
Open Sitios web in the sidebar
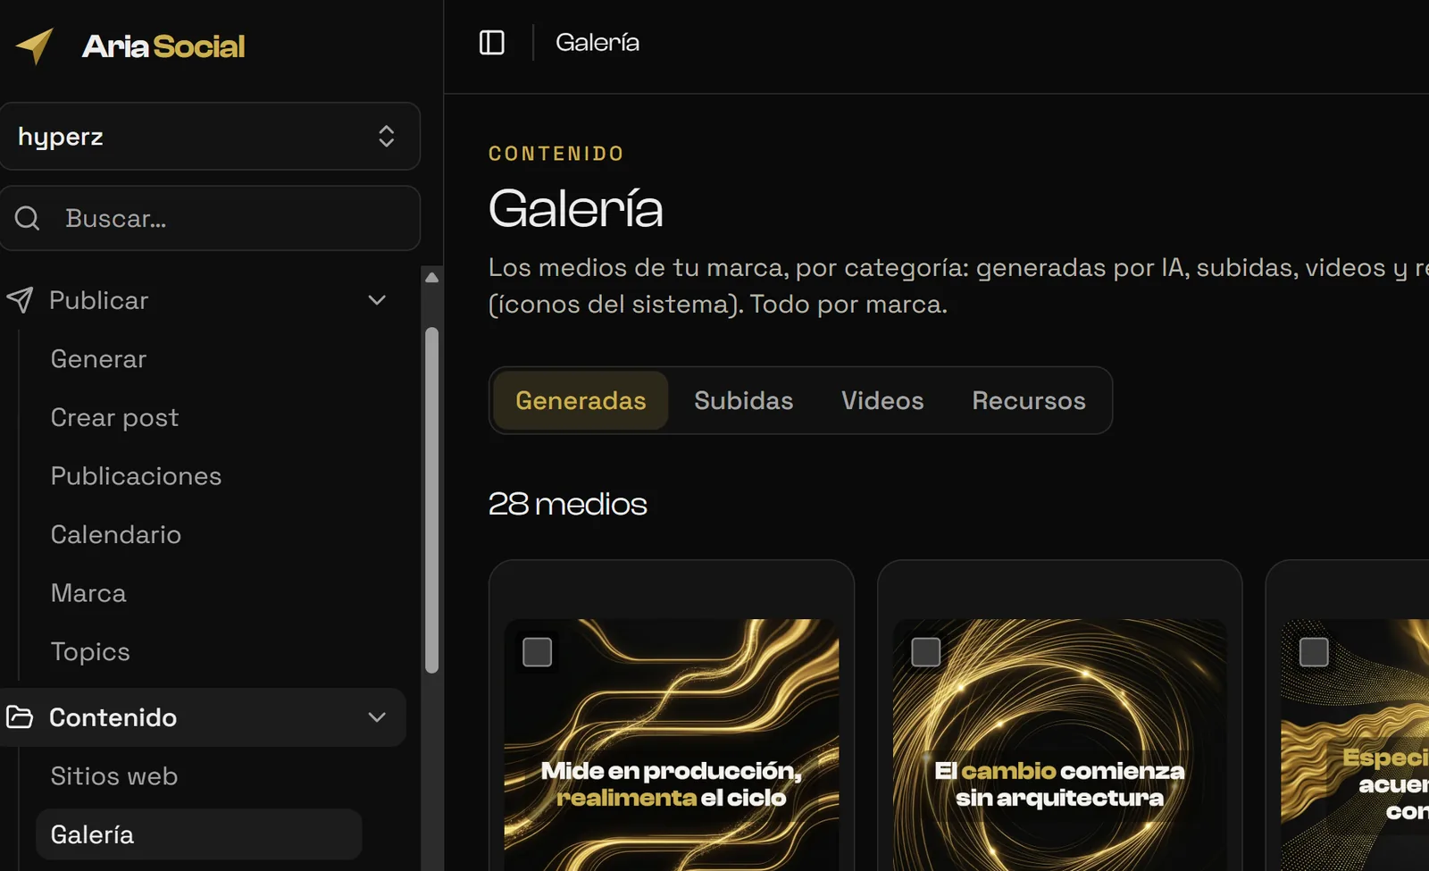pyautogui.click(x=114, y=776)
